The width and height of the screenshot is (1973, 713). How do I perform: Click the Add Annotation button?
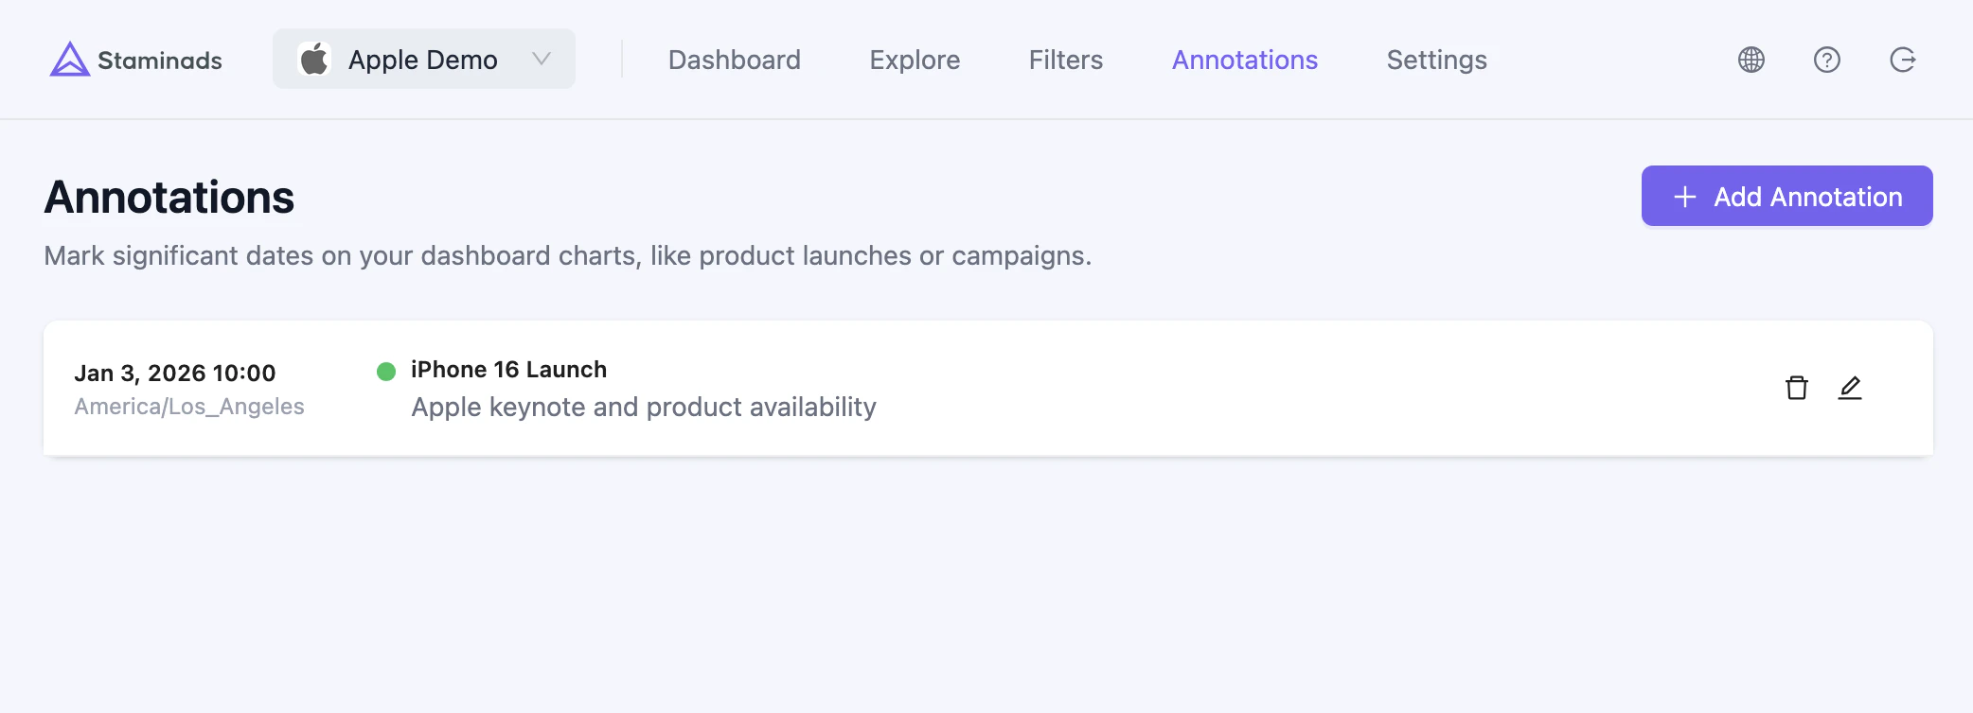click(1787, 196)
